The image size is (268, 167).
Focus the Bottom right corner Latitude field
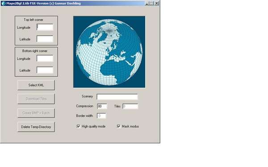tap(45, 70)
